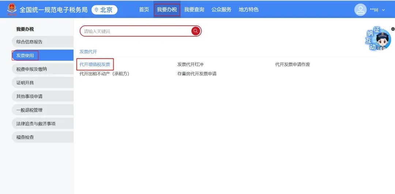Select 综合信息报告 in the sidebar

tap(29, 42)
